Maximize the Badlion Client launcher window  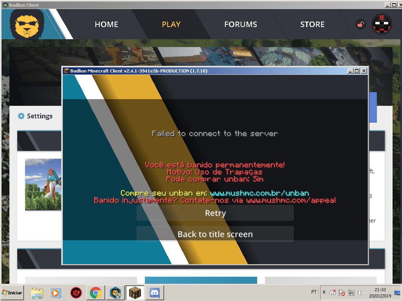click(394, 5)
